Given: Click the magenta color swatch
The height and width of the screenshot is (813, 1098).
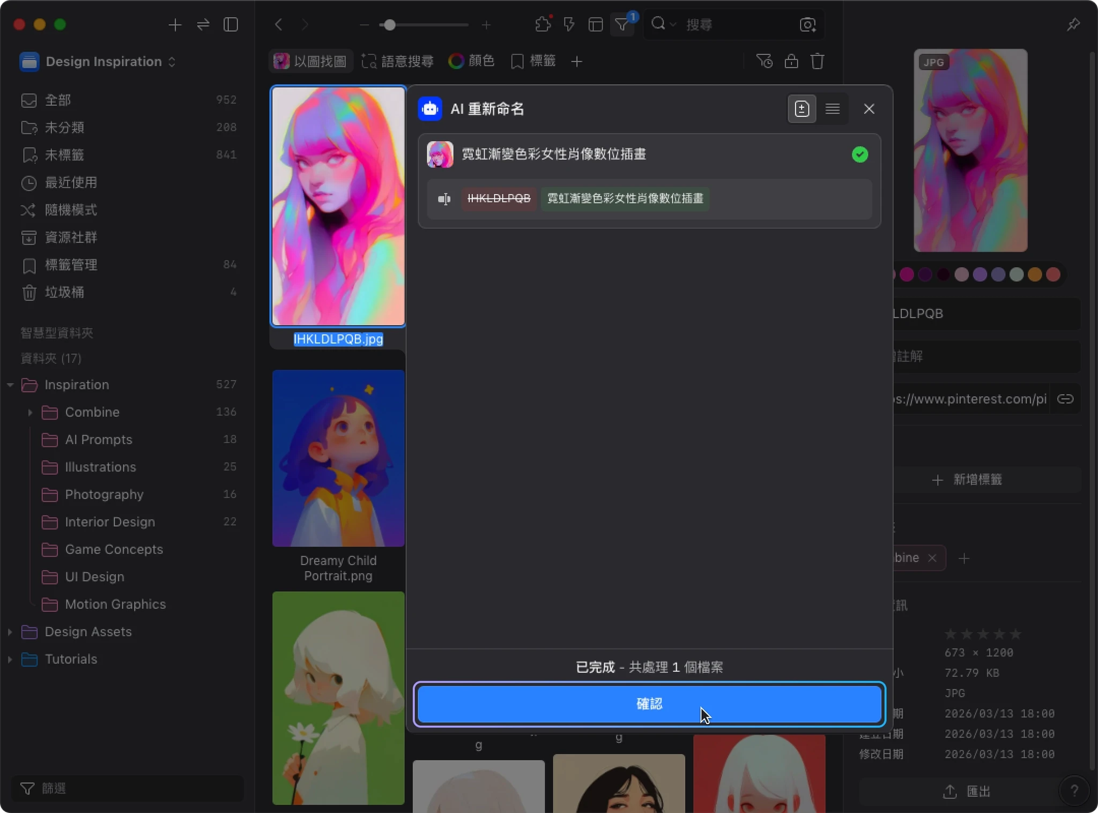Looking at the screenshot, I should [x=907, y=274].
